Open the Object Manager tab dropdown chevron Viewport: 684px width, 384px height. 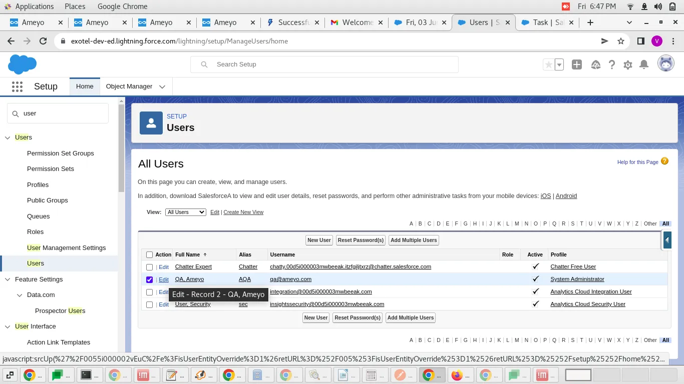pyautogui.click(x=162, y=86)
